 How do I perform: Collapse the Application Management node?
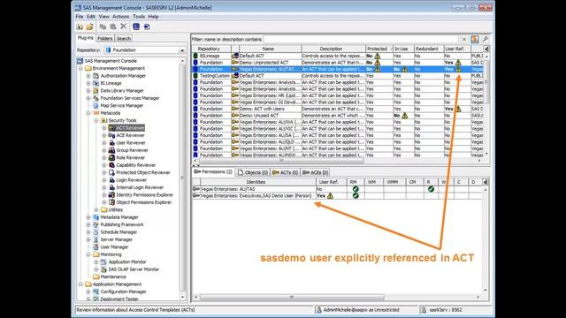coord(80,284)
